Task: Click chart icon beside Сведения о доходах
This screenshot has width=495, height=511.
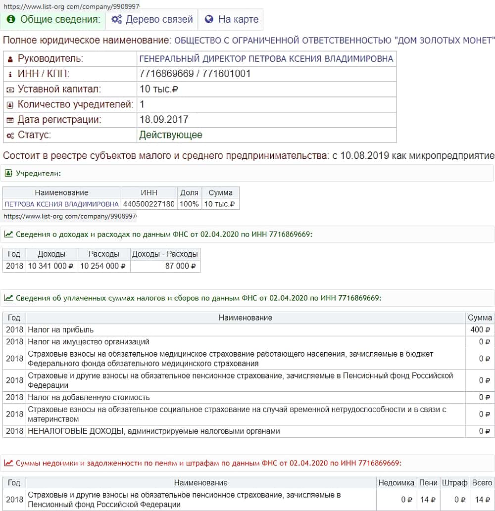Action: click(8, 234)
